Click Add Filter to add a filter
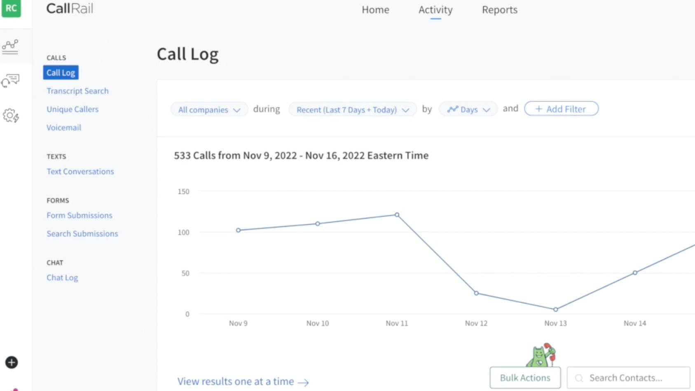This screenshot has width=695, height=391. click(x=561, y=109)
